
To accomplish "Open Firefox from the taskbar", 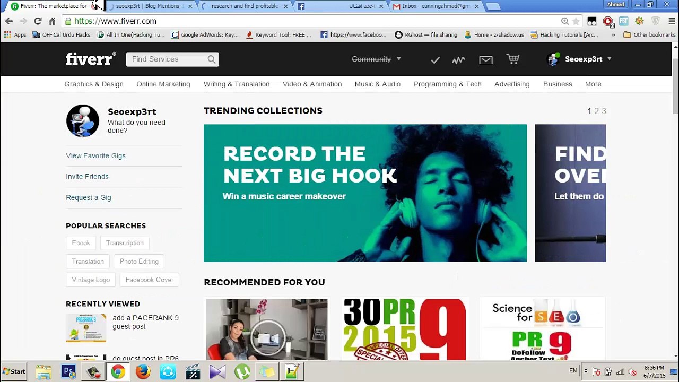I will [143, 371].
